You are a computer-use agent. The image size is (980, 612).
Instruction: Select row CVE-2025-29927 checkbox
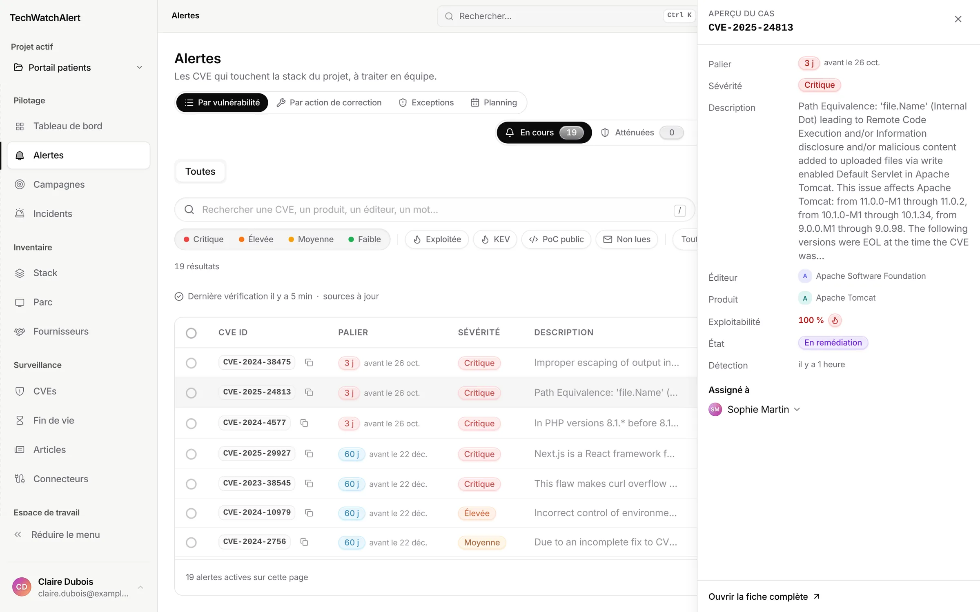[x=191, y=454]
